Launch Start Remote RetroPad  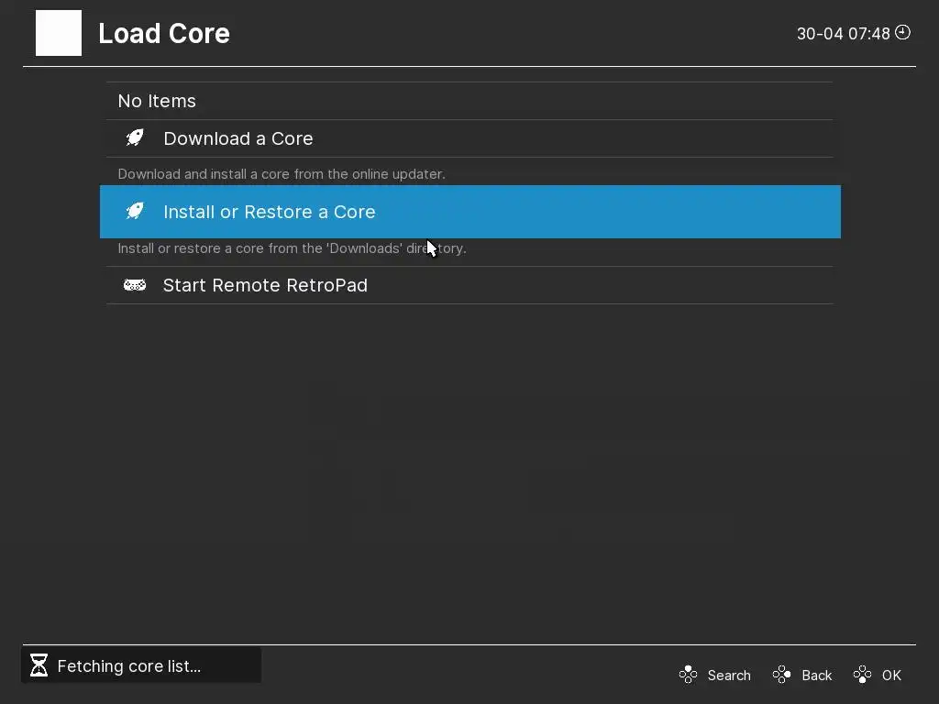265,285
